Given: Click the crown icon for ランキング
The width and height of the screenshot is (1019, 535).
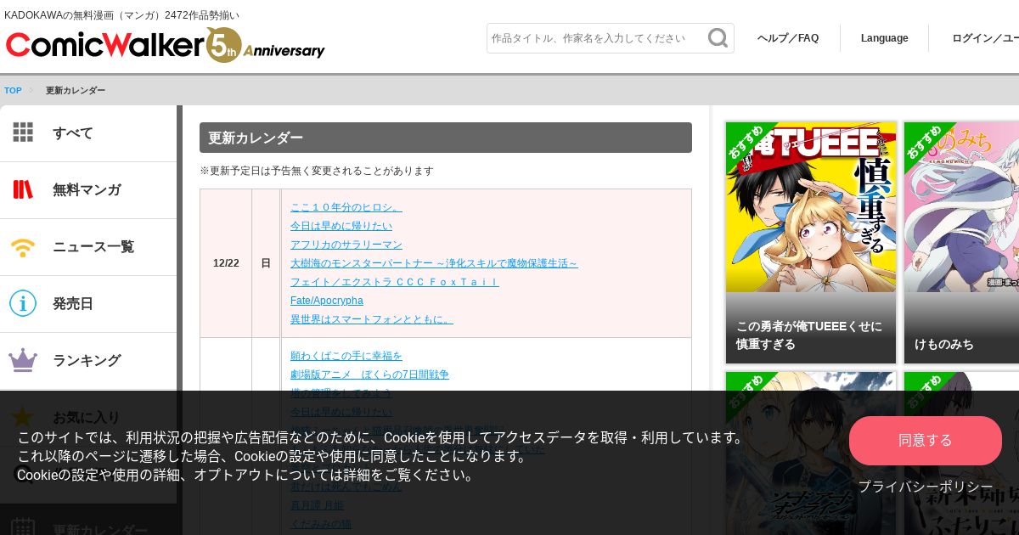Looking at the screenshot, I should 23,360.
